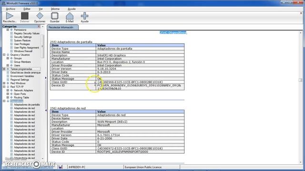Open the Archivo menu
Screen dimensions: 305x171
[x=10, y=9]
